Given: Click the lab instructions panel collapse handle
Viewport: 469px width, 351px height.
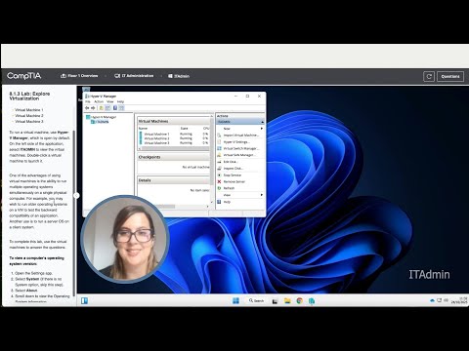Looking at the screenshot, I should (76, 196).
